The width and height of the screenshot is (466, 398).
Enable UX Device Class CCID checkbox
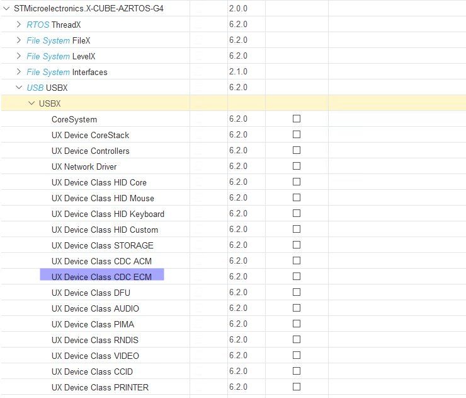pos(297,371)
